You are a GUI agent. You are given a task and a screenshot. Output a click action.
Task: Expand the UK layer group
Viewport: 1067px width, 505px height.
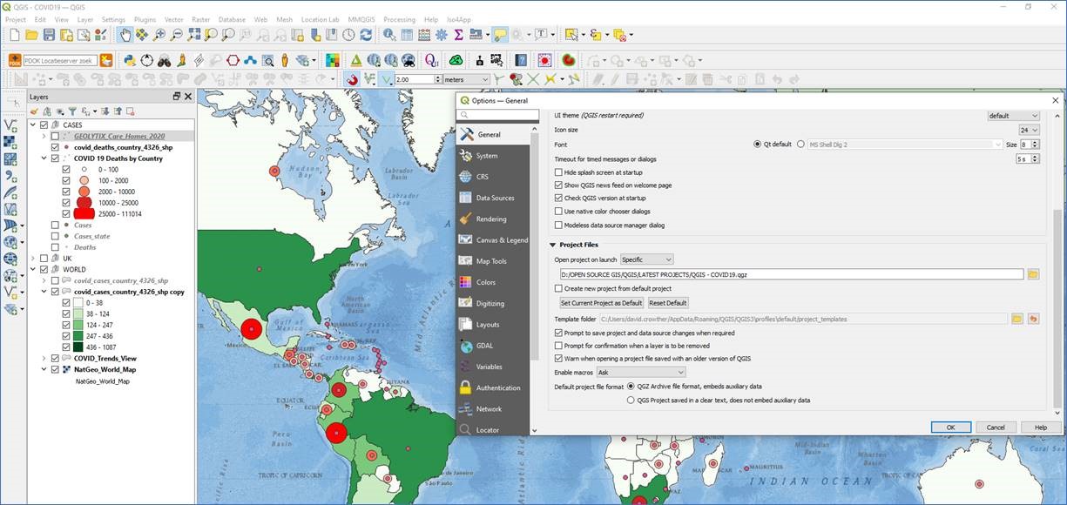tap(34, 259)
